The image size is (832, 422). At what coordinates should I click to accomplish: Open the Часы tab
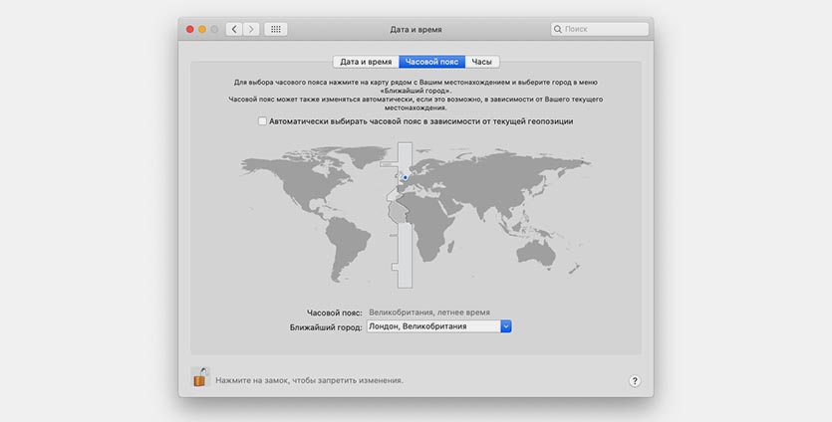pyautogui.click(x=482, y=62)
